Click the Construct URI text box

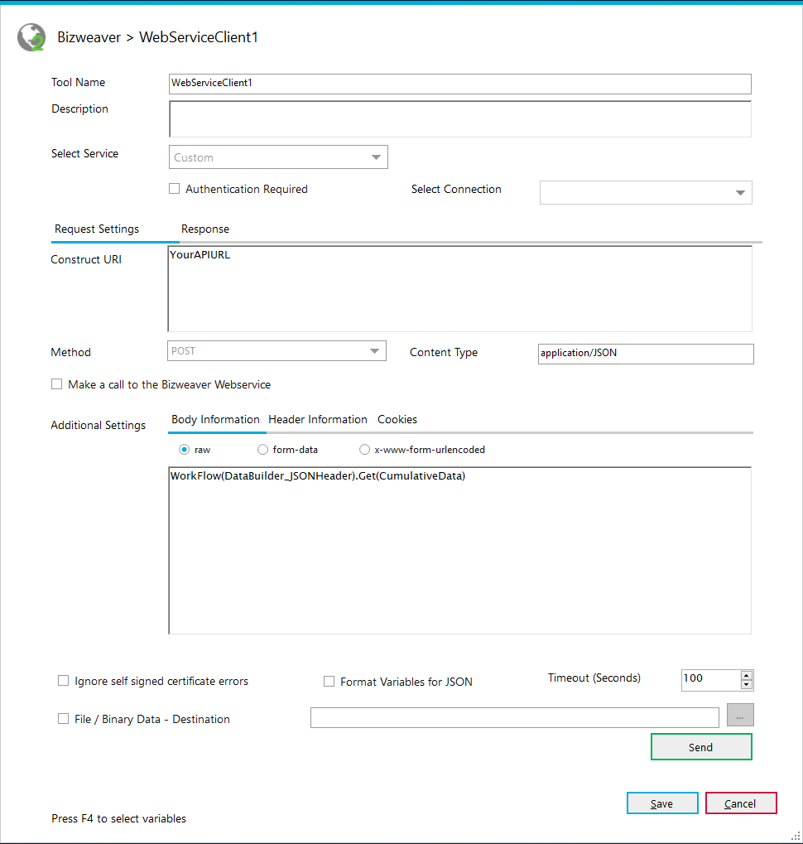(459, 289)
